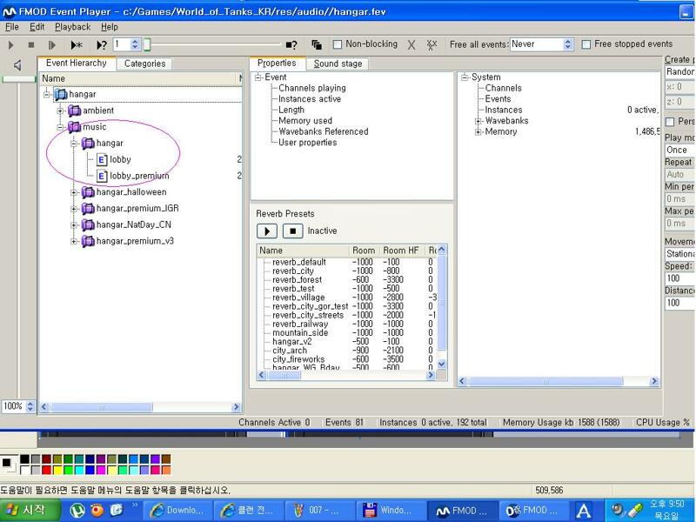Expand hangar_premium_IGR group
Screen dimensions: 696x522
point(74,209)
